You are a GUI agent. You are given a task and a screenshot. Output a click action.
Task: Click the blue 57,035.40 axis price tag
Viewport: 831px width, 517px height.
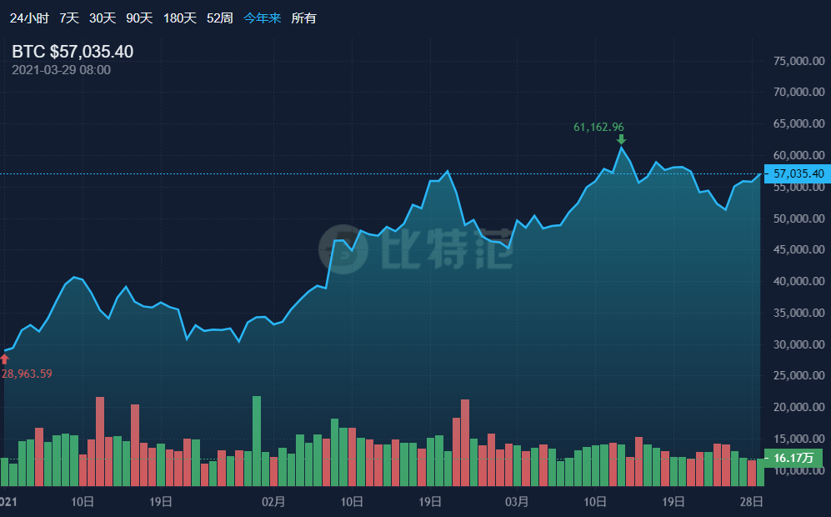(x=798, y=174)
